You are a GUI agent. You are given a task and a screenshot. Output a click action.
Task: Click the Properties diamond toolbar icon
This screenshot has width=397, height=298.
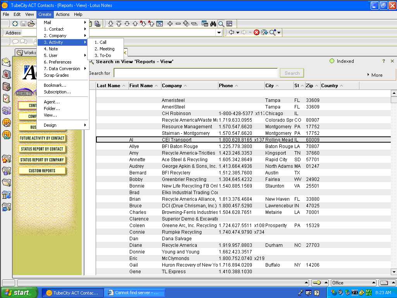(15, 24)
